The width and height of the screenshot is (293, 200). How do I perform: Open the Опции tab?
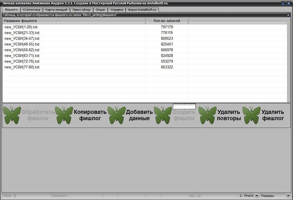[100, 10]
